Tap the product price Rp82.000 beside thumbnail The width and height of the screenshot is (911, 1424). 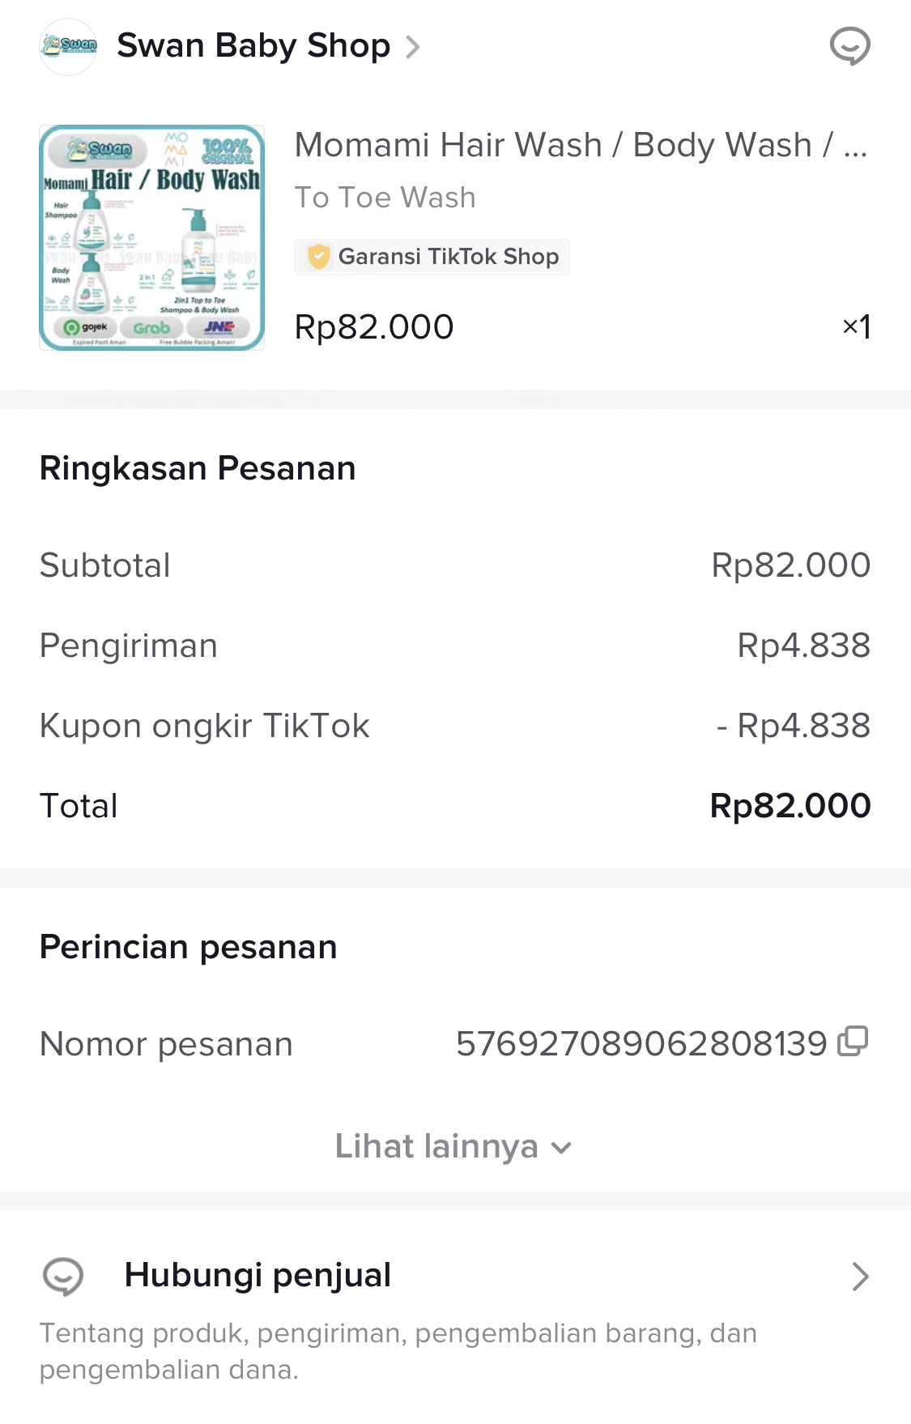[373, 327]
